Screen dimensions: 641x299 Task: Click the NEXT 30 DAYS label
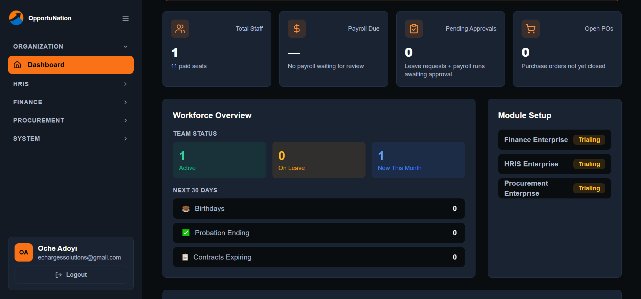click(x=195, y=190)
